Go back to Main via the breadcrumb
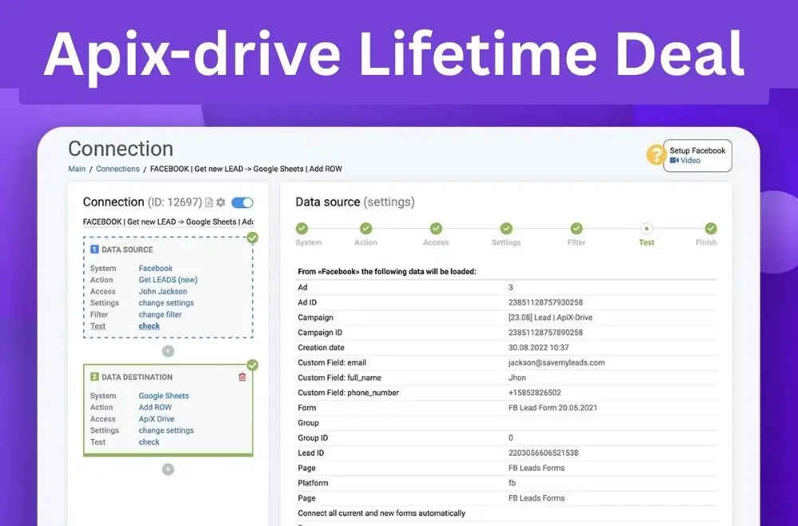 click(x=77, y=168)
